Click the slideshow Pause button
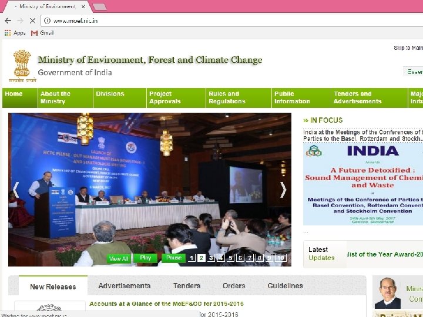Viewport: 423px width, 317px height. tap(174, 258)
